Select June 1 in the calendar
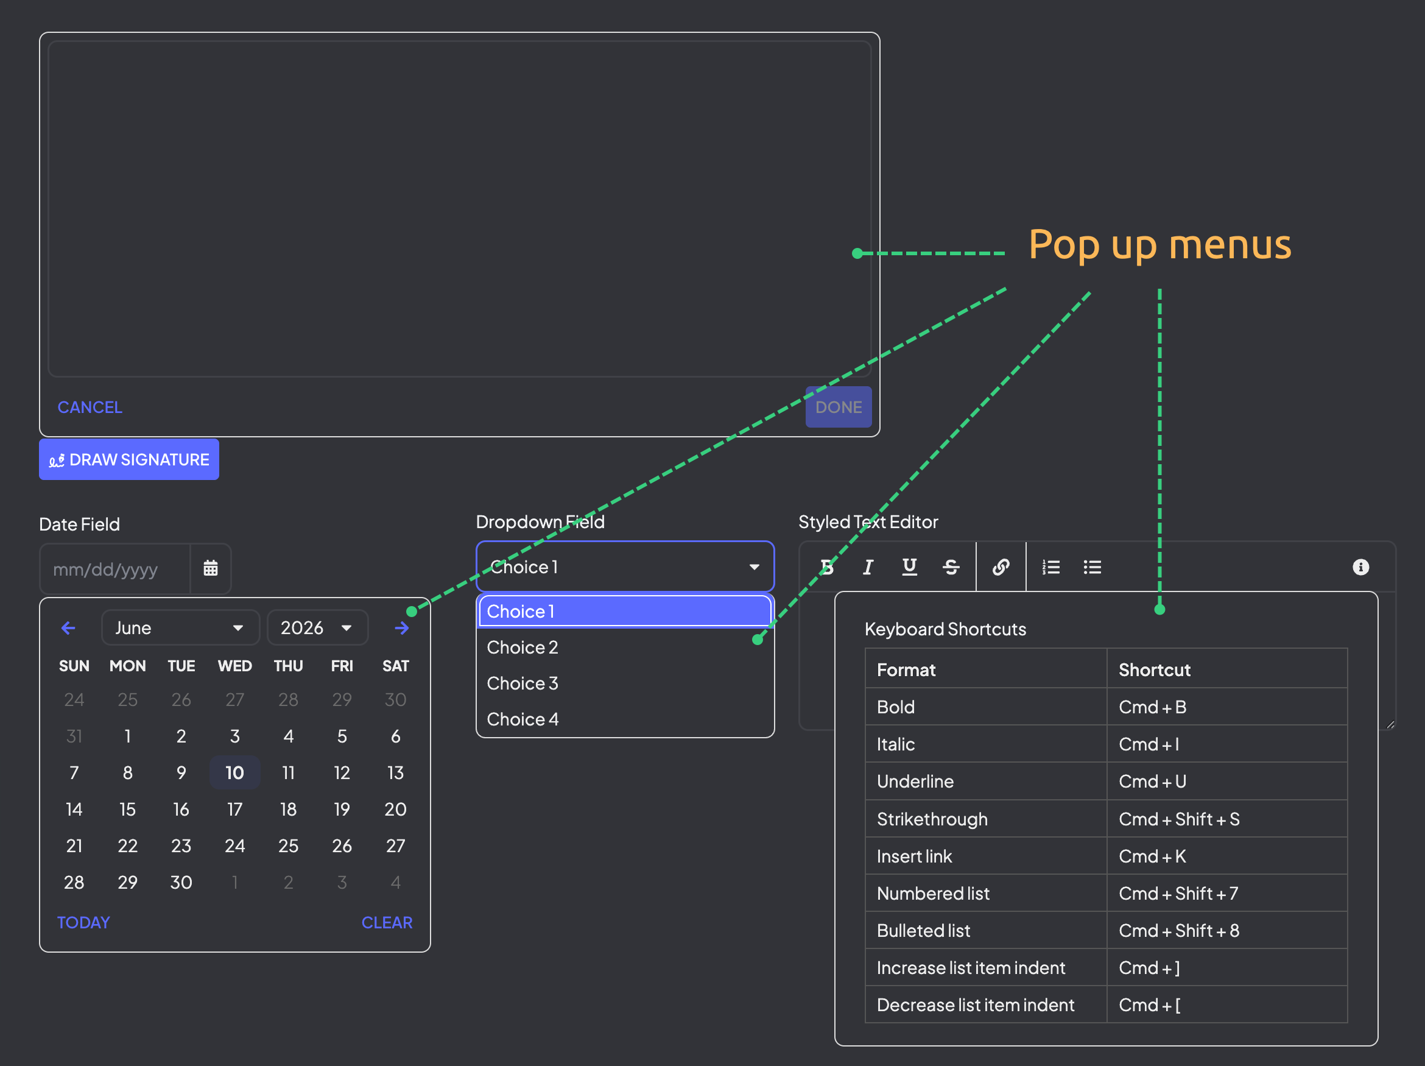Viewport: 1425px width, 1066px height. [127, 736]
